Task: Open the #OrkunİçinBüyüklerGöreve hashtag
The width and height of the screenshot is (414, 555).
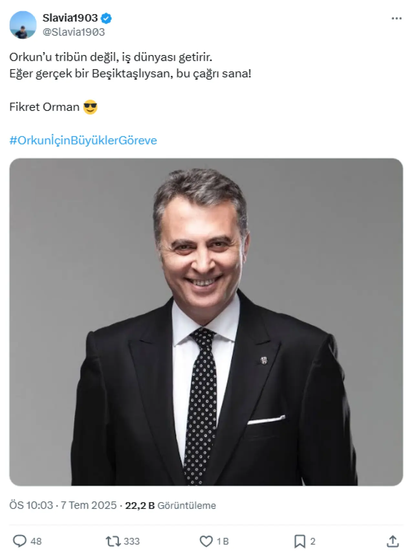Action: click(83, 141)
